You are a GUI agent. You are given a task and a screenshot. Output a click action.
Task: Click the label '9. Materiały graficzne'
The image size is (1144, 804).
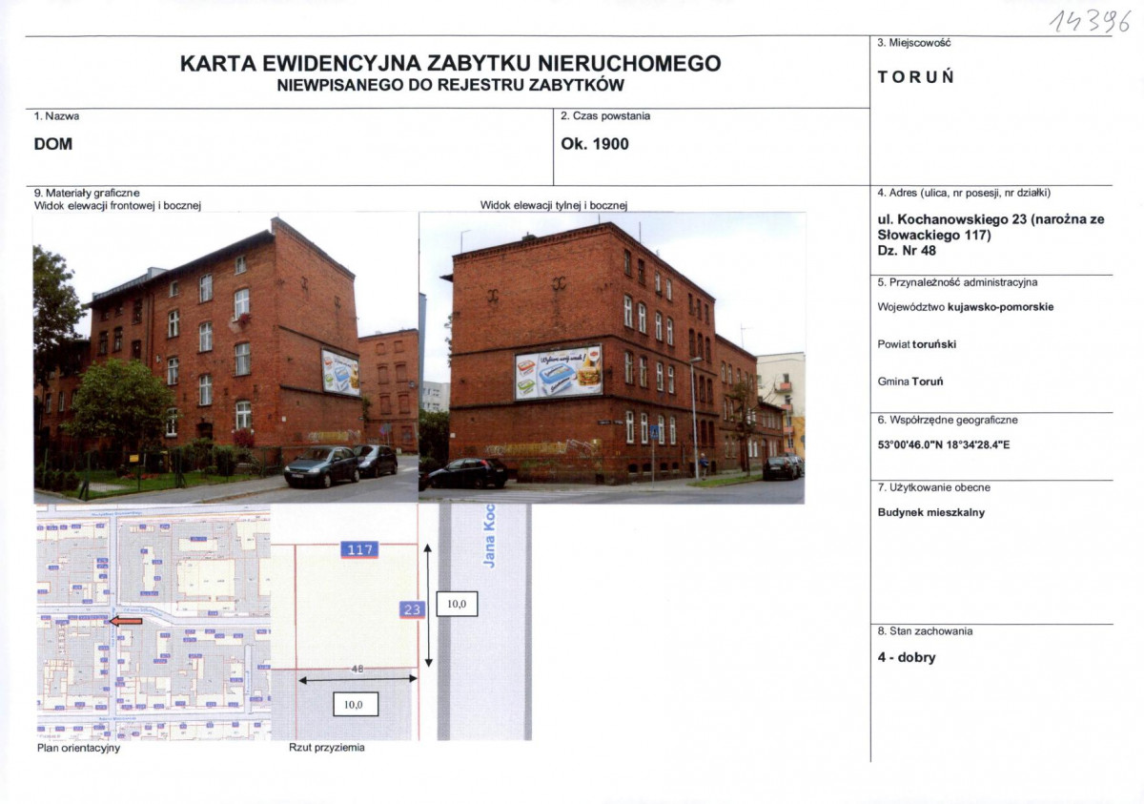pos(87,193)
